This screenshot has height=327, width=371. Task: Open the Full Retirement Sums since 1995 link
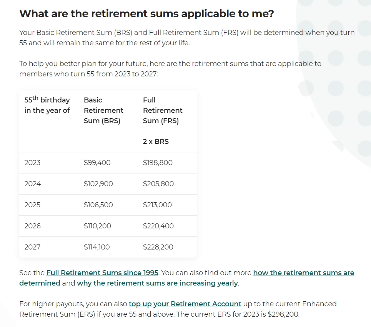[x=102, y=272]
